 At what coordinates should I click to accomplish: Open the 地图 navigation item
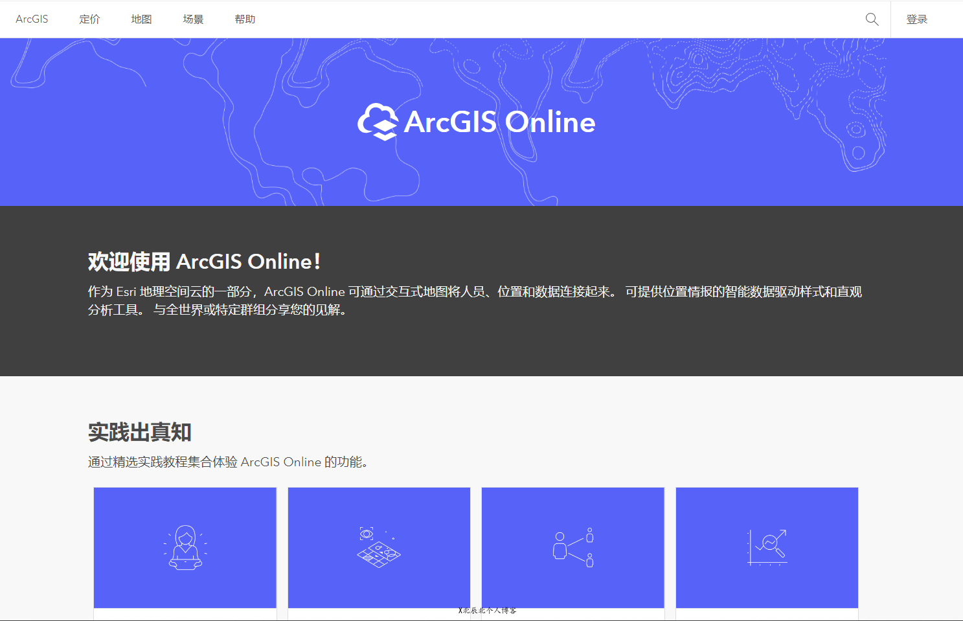click(x=141, y=19)
